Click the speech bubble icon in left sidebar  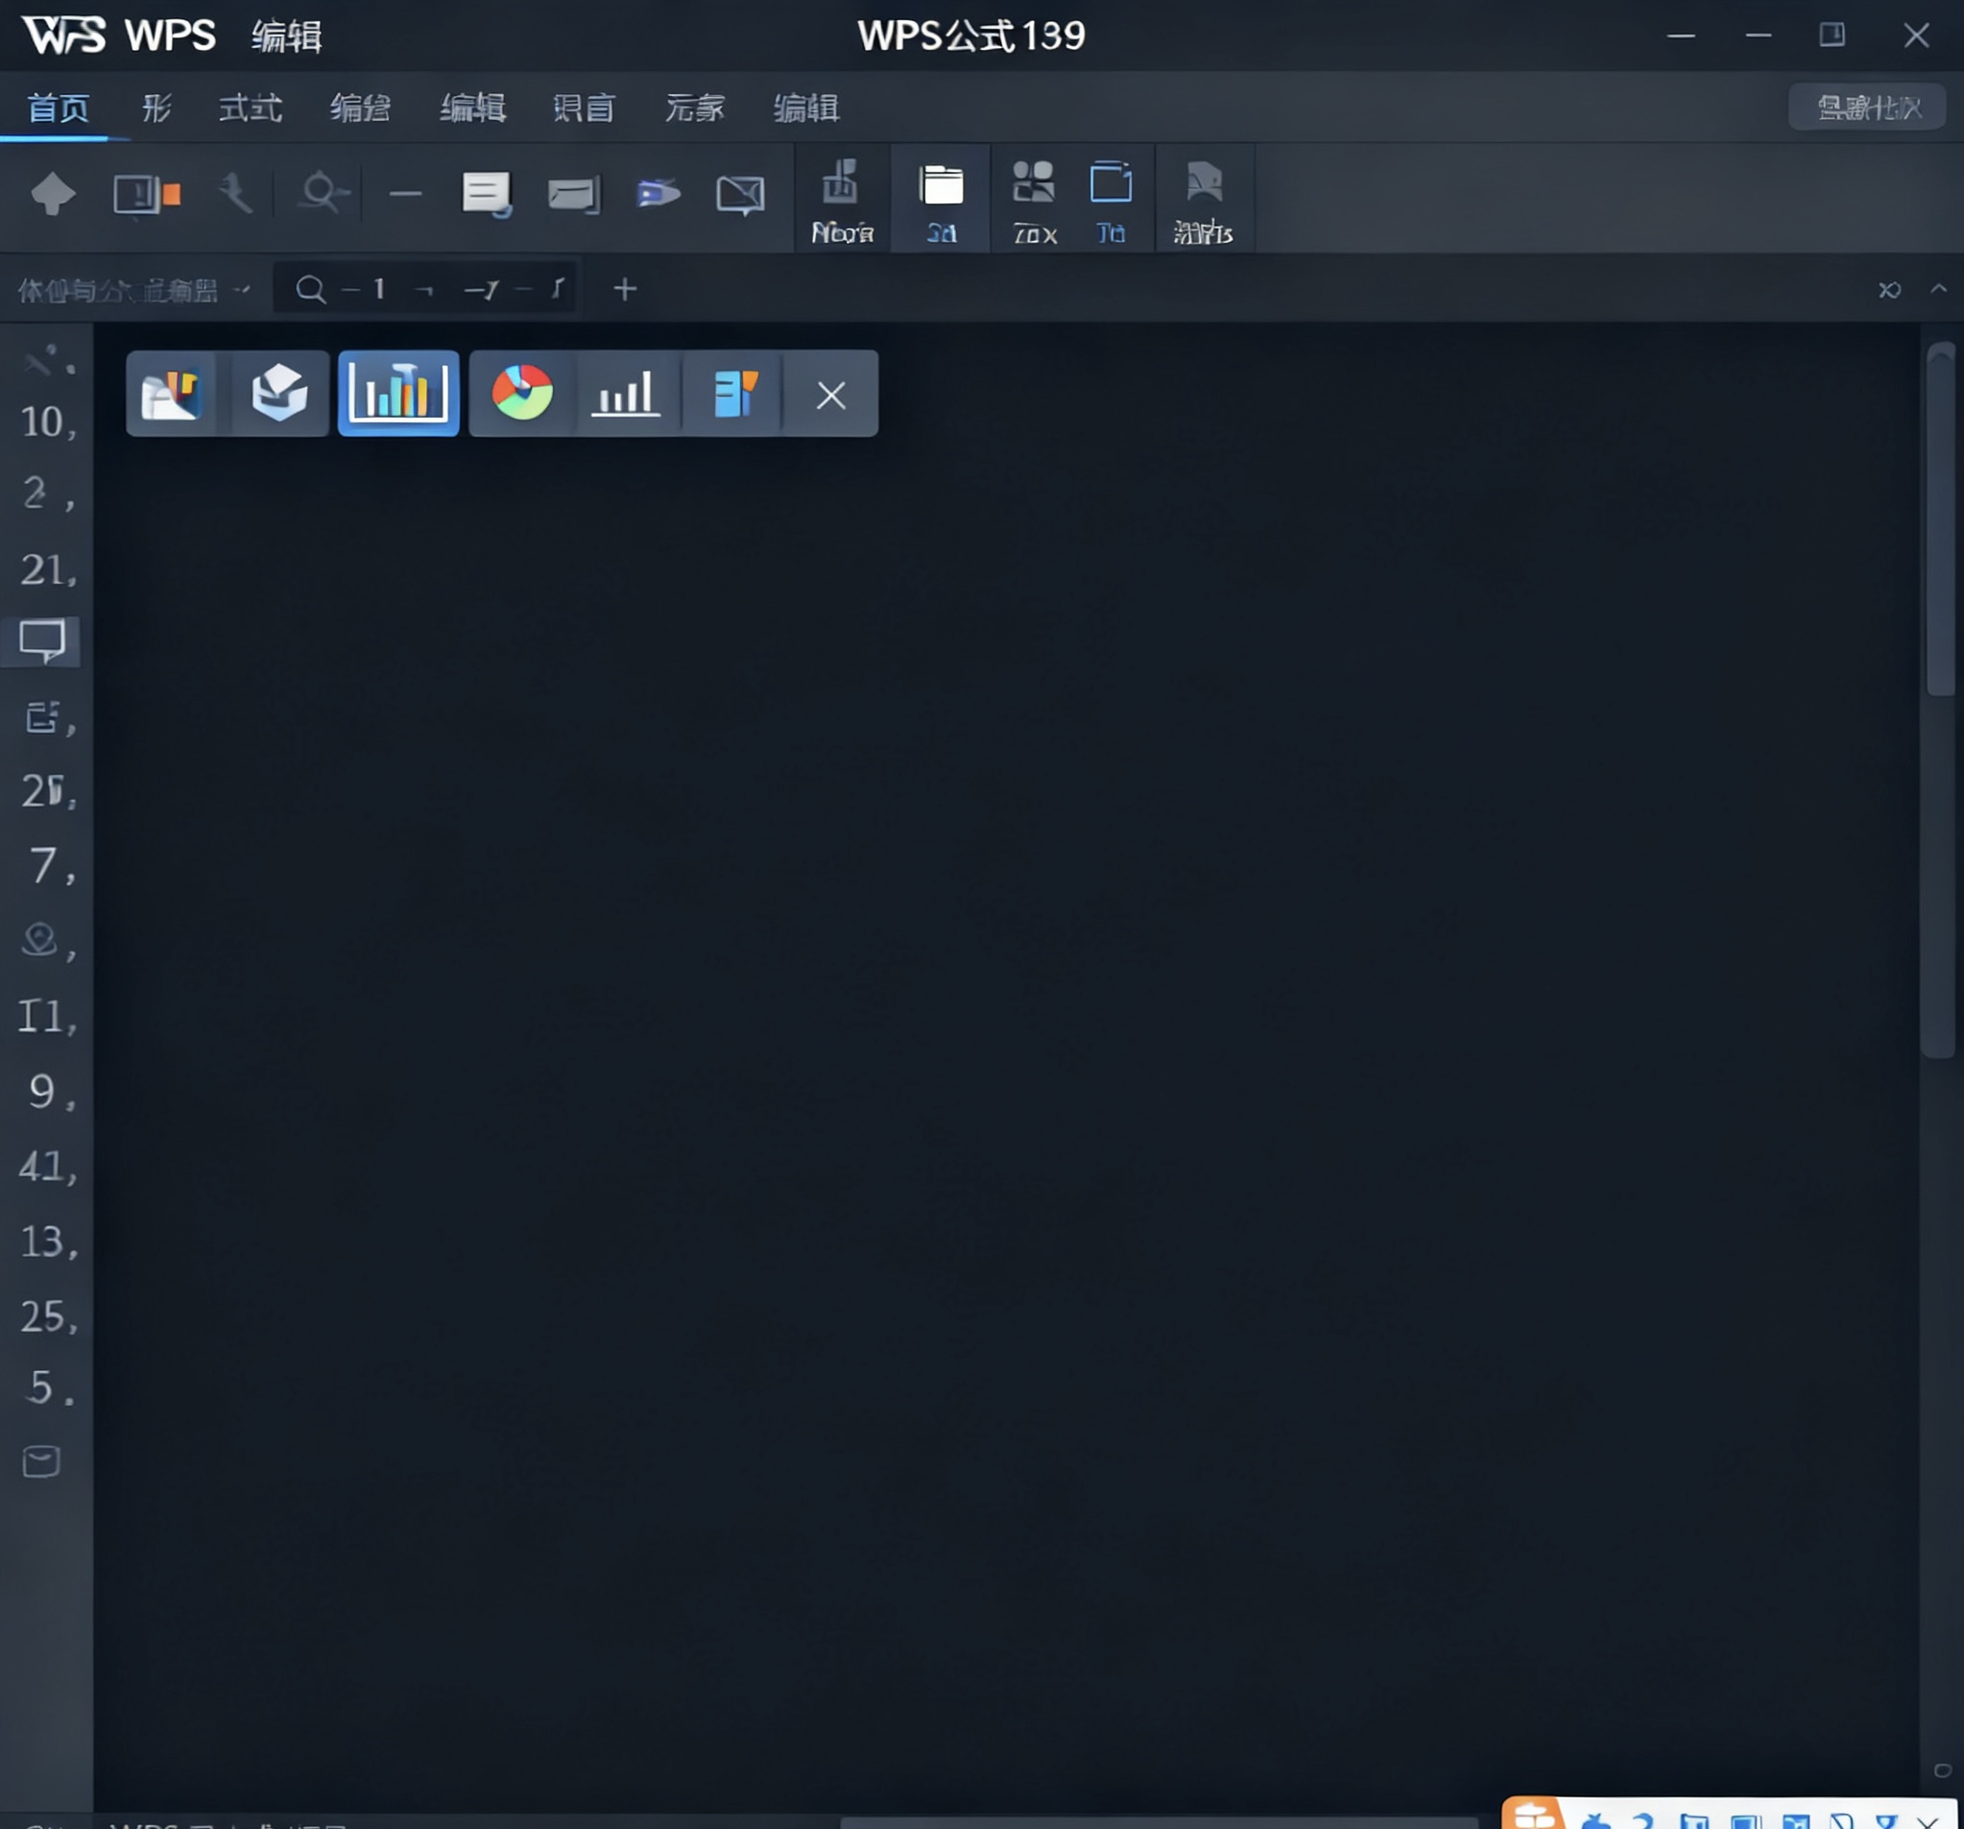(42, 641)
